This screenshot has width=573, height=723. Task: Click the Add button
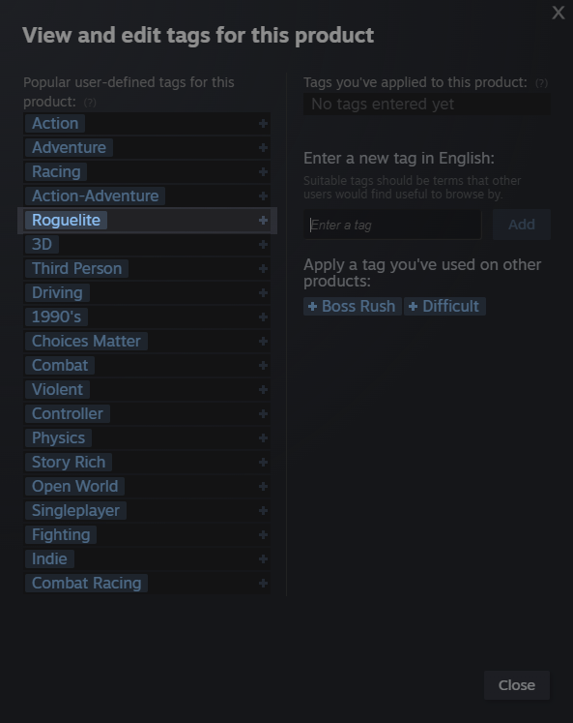[x=522, y=225]
